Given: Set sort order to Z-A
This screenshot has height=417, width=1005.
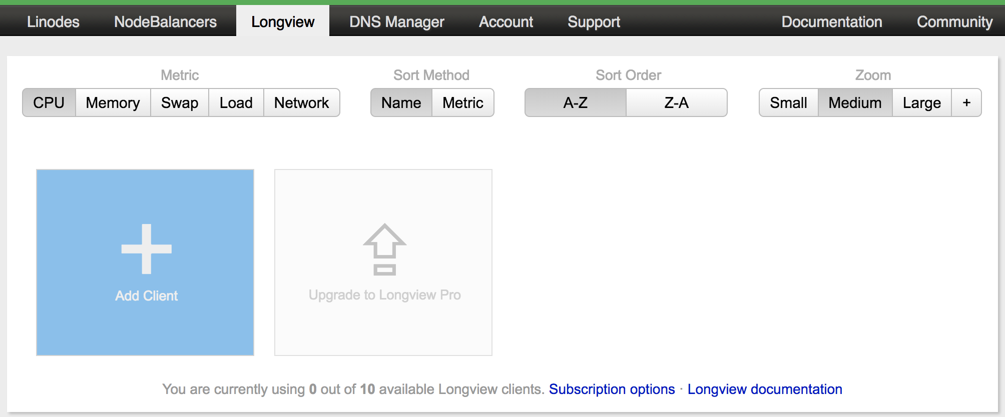Looking at the screenshot, I should click(676, 102).
